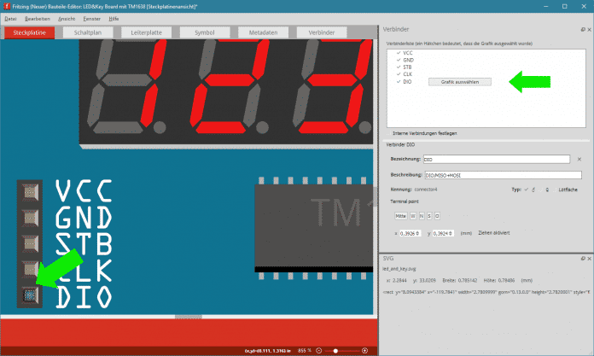Undock the Verbinder panel

pos(581,29)
